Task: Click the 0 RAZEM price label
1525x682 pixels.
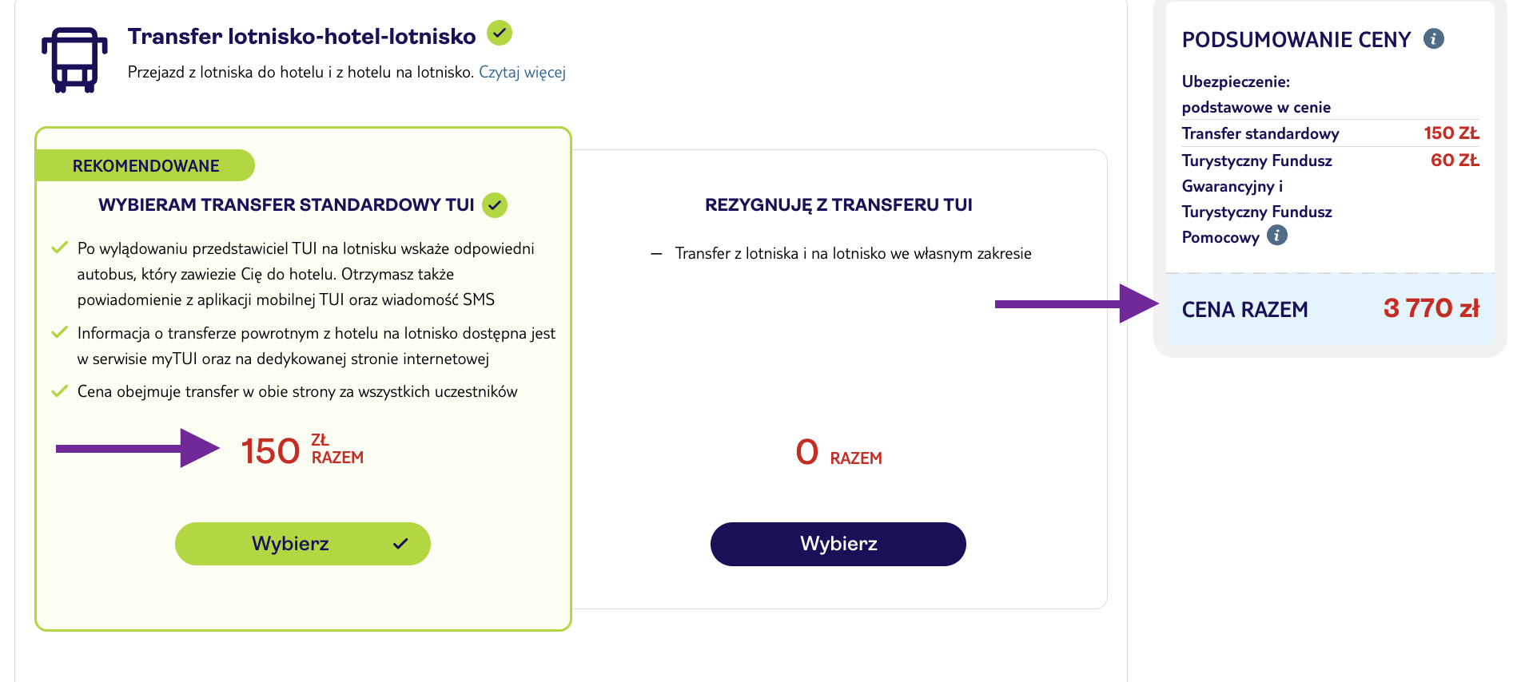Action: pos(838,452)
